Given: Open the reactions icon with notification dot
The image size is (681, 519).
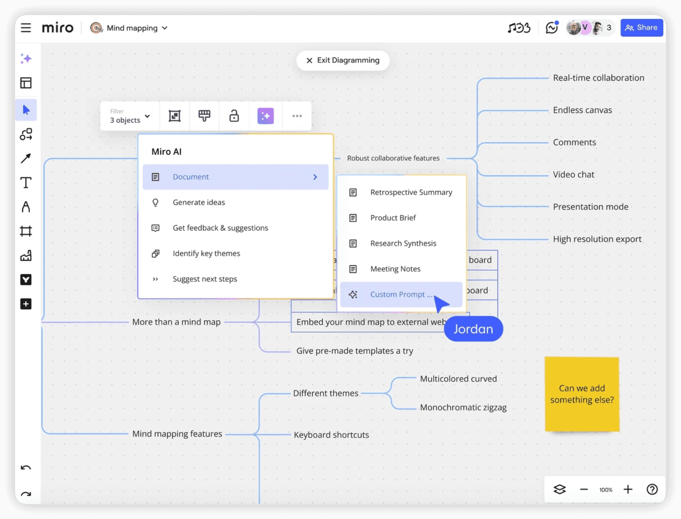Looking at the screenshot, I should [552, 28].
